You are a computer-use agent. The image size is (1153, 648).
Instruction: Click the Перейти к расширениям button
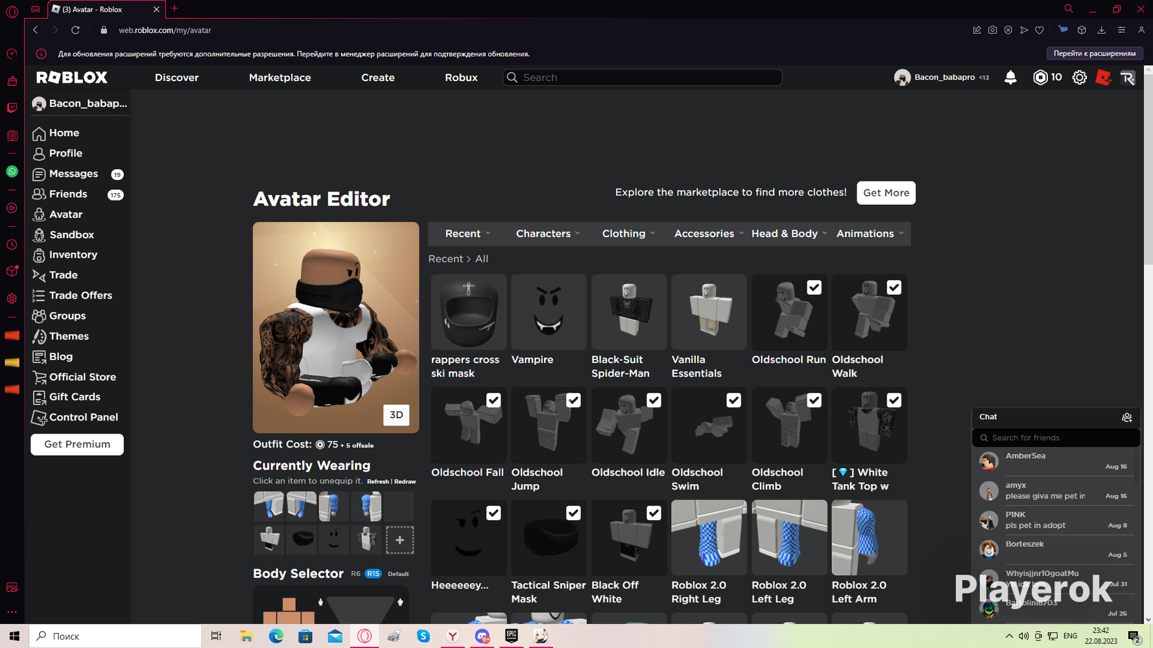pos(1095,54)
